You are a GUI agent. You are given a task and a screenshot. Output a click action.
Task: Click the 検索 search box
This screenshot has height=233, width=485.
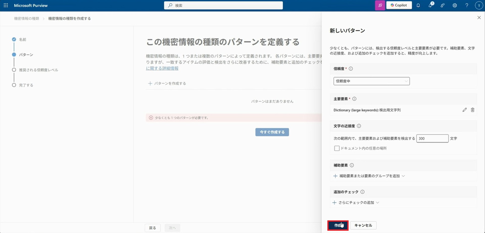coord(223,5)
